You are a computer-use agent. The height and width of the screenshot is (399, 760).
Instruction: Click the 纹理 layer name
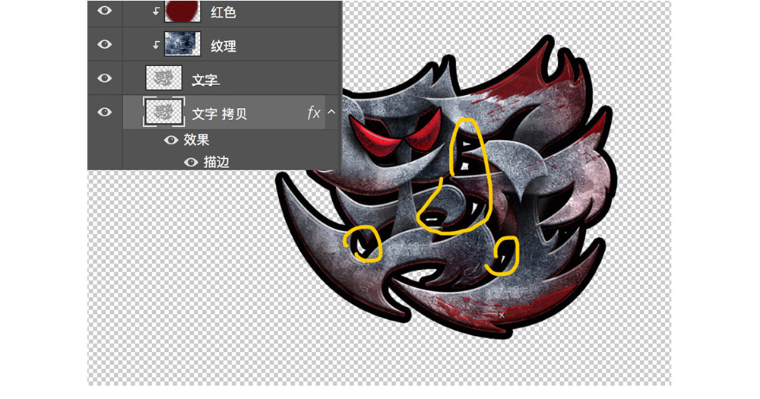pos(223,46)
